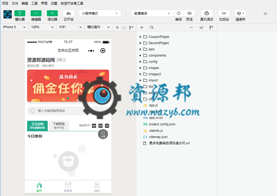
Task: Expand the SecondPages folder
Action: pyautogui.click(x=140, y=43)
